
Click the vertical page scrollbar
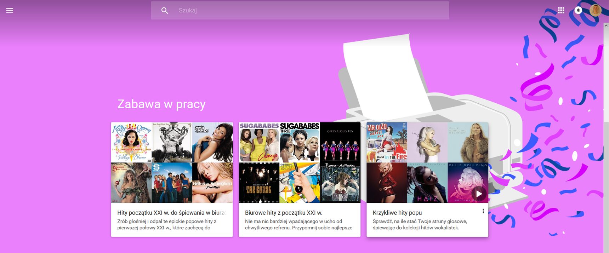click(606, 138)
